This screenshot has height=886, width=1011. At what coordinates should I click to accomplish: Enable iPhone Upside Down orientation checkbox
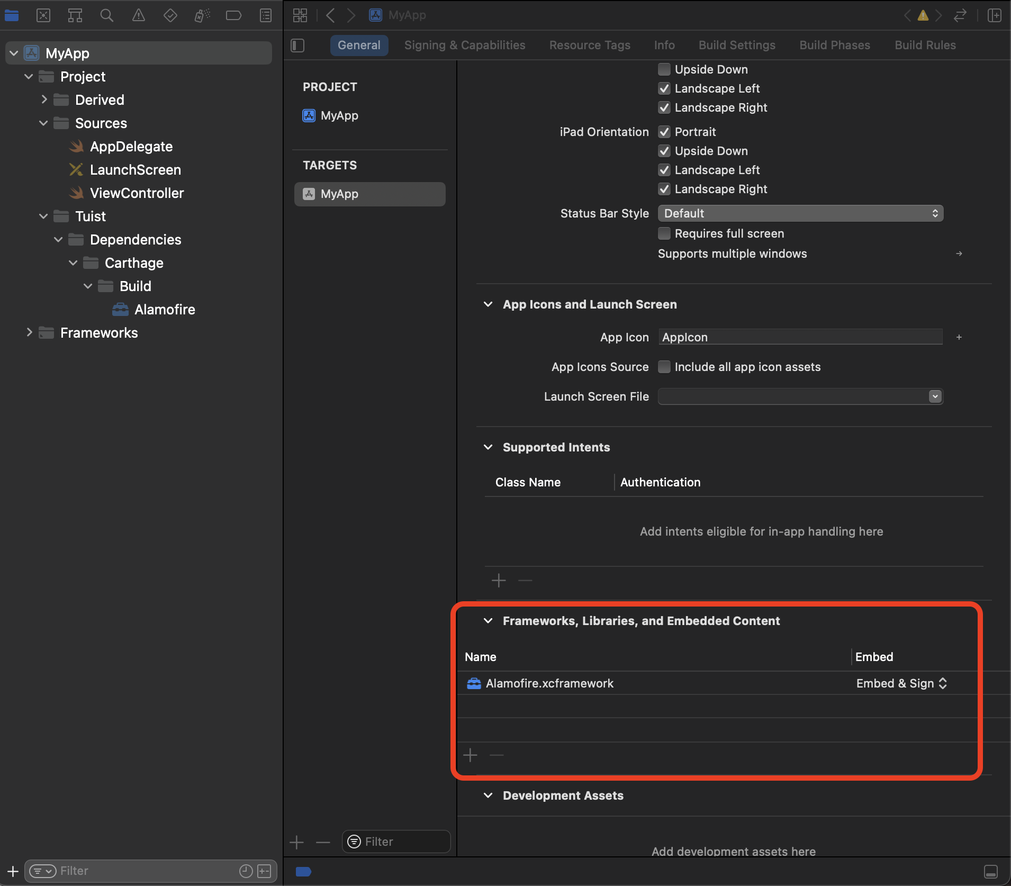664,69
